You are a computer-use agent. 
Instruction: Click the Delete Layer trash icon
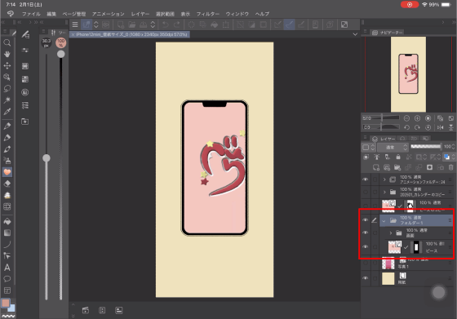click(x=450, y=167)
